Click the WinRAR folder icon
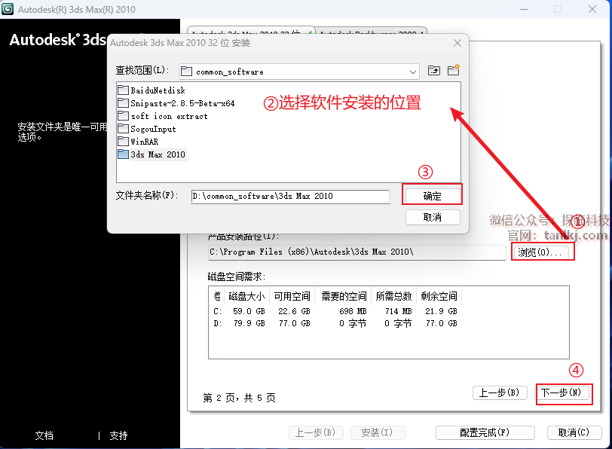Screen dimensions: 612x449 coord(124,141)
